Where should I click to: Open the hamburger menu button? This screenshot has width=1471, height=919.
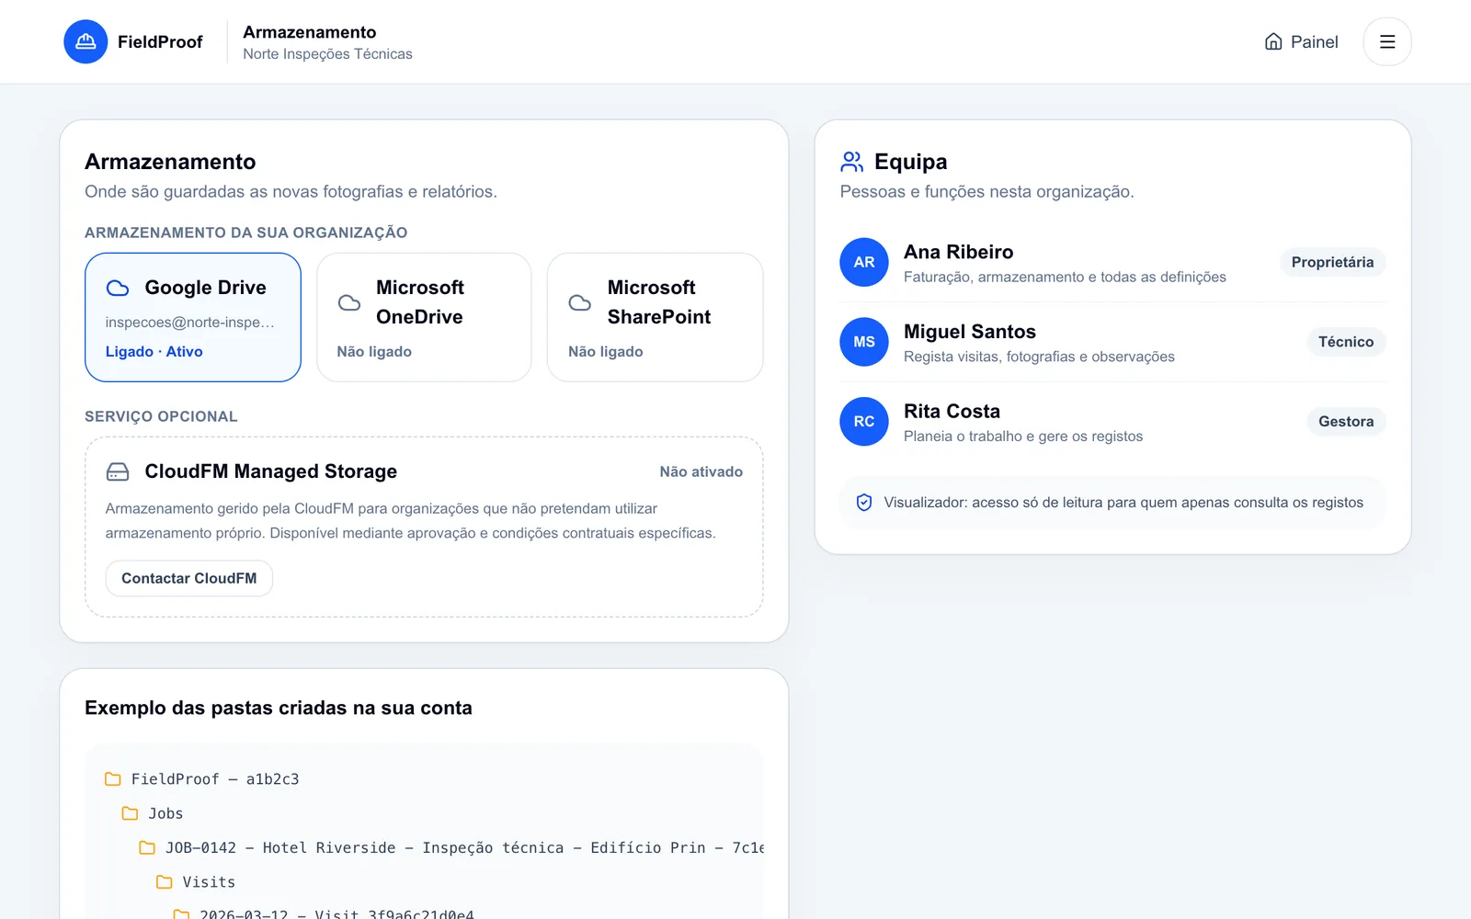tap(1387, 41)
